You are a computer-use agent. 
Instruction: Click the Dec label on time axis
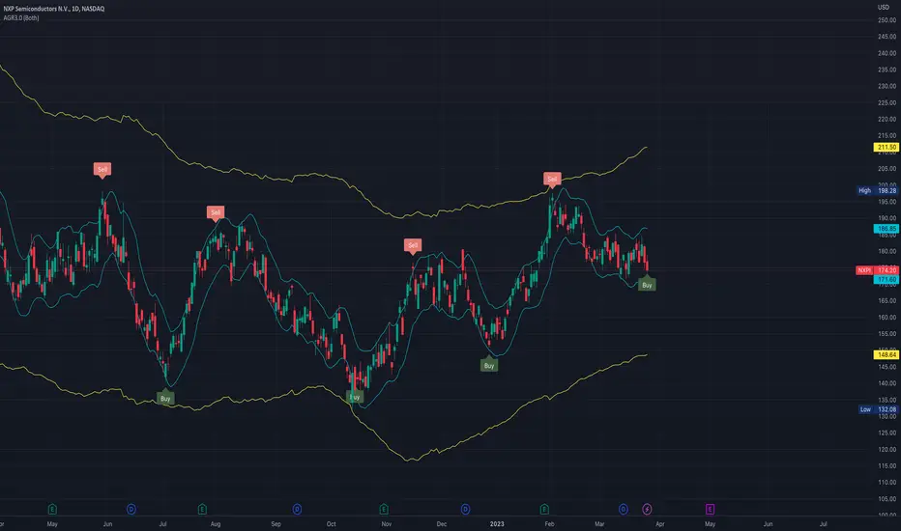click(441, 524)
